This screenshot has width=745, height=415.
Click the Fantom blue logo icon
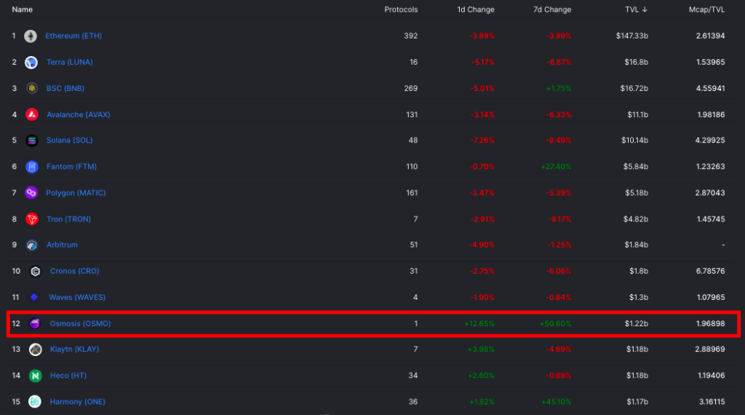pyautogui.click(x=32, y=167)
